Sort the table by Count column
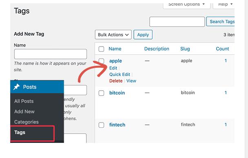Viewport: 248px width, 158px height. (x=222, y=49)
